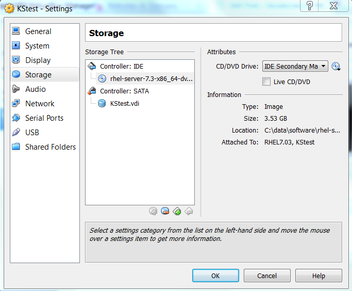Enable the Live CD/DVD checkbox
This screenshot has height=291, width=352.
coord(266,82)
